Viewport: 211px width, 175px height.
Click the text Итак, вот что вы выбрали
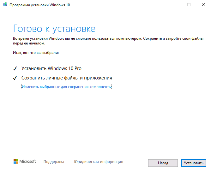[x=36, y=53]
